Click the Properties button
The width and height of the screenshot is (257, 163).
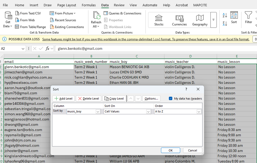pos(113,20)
